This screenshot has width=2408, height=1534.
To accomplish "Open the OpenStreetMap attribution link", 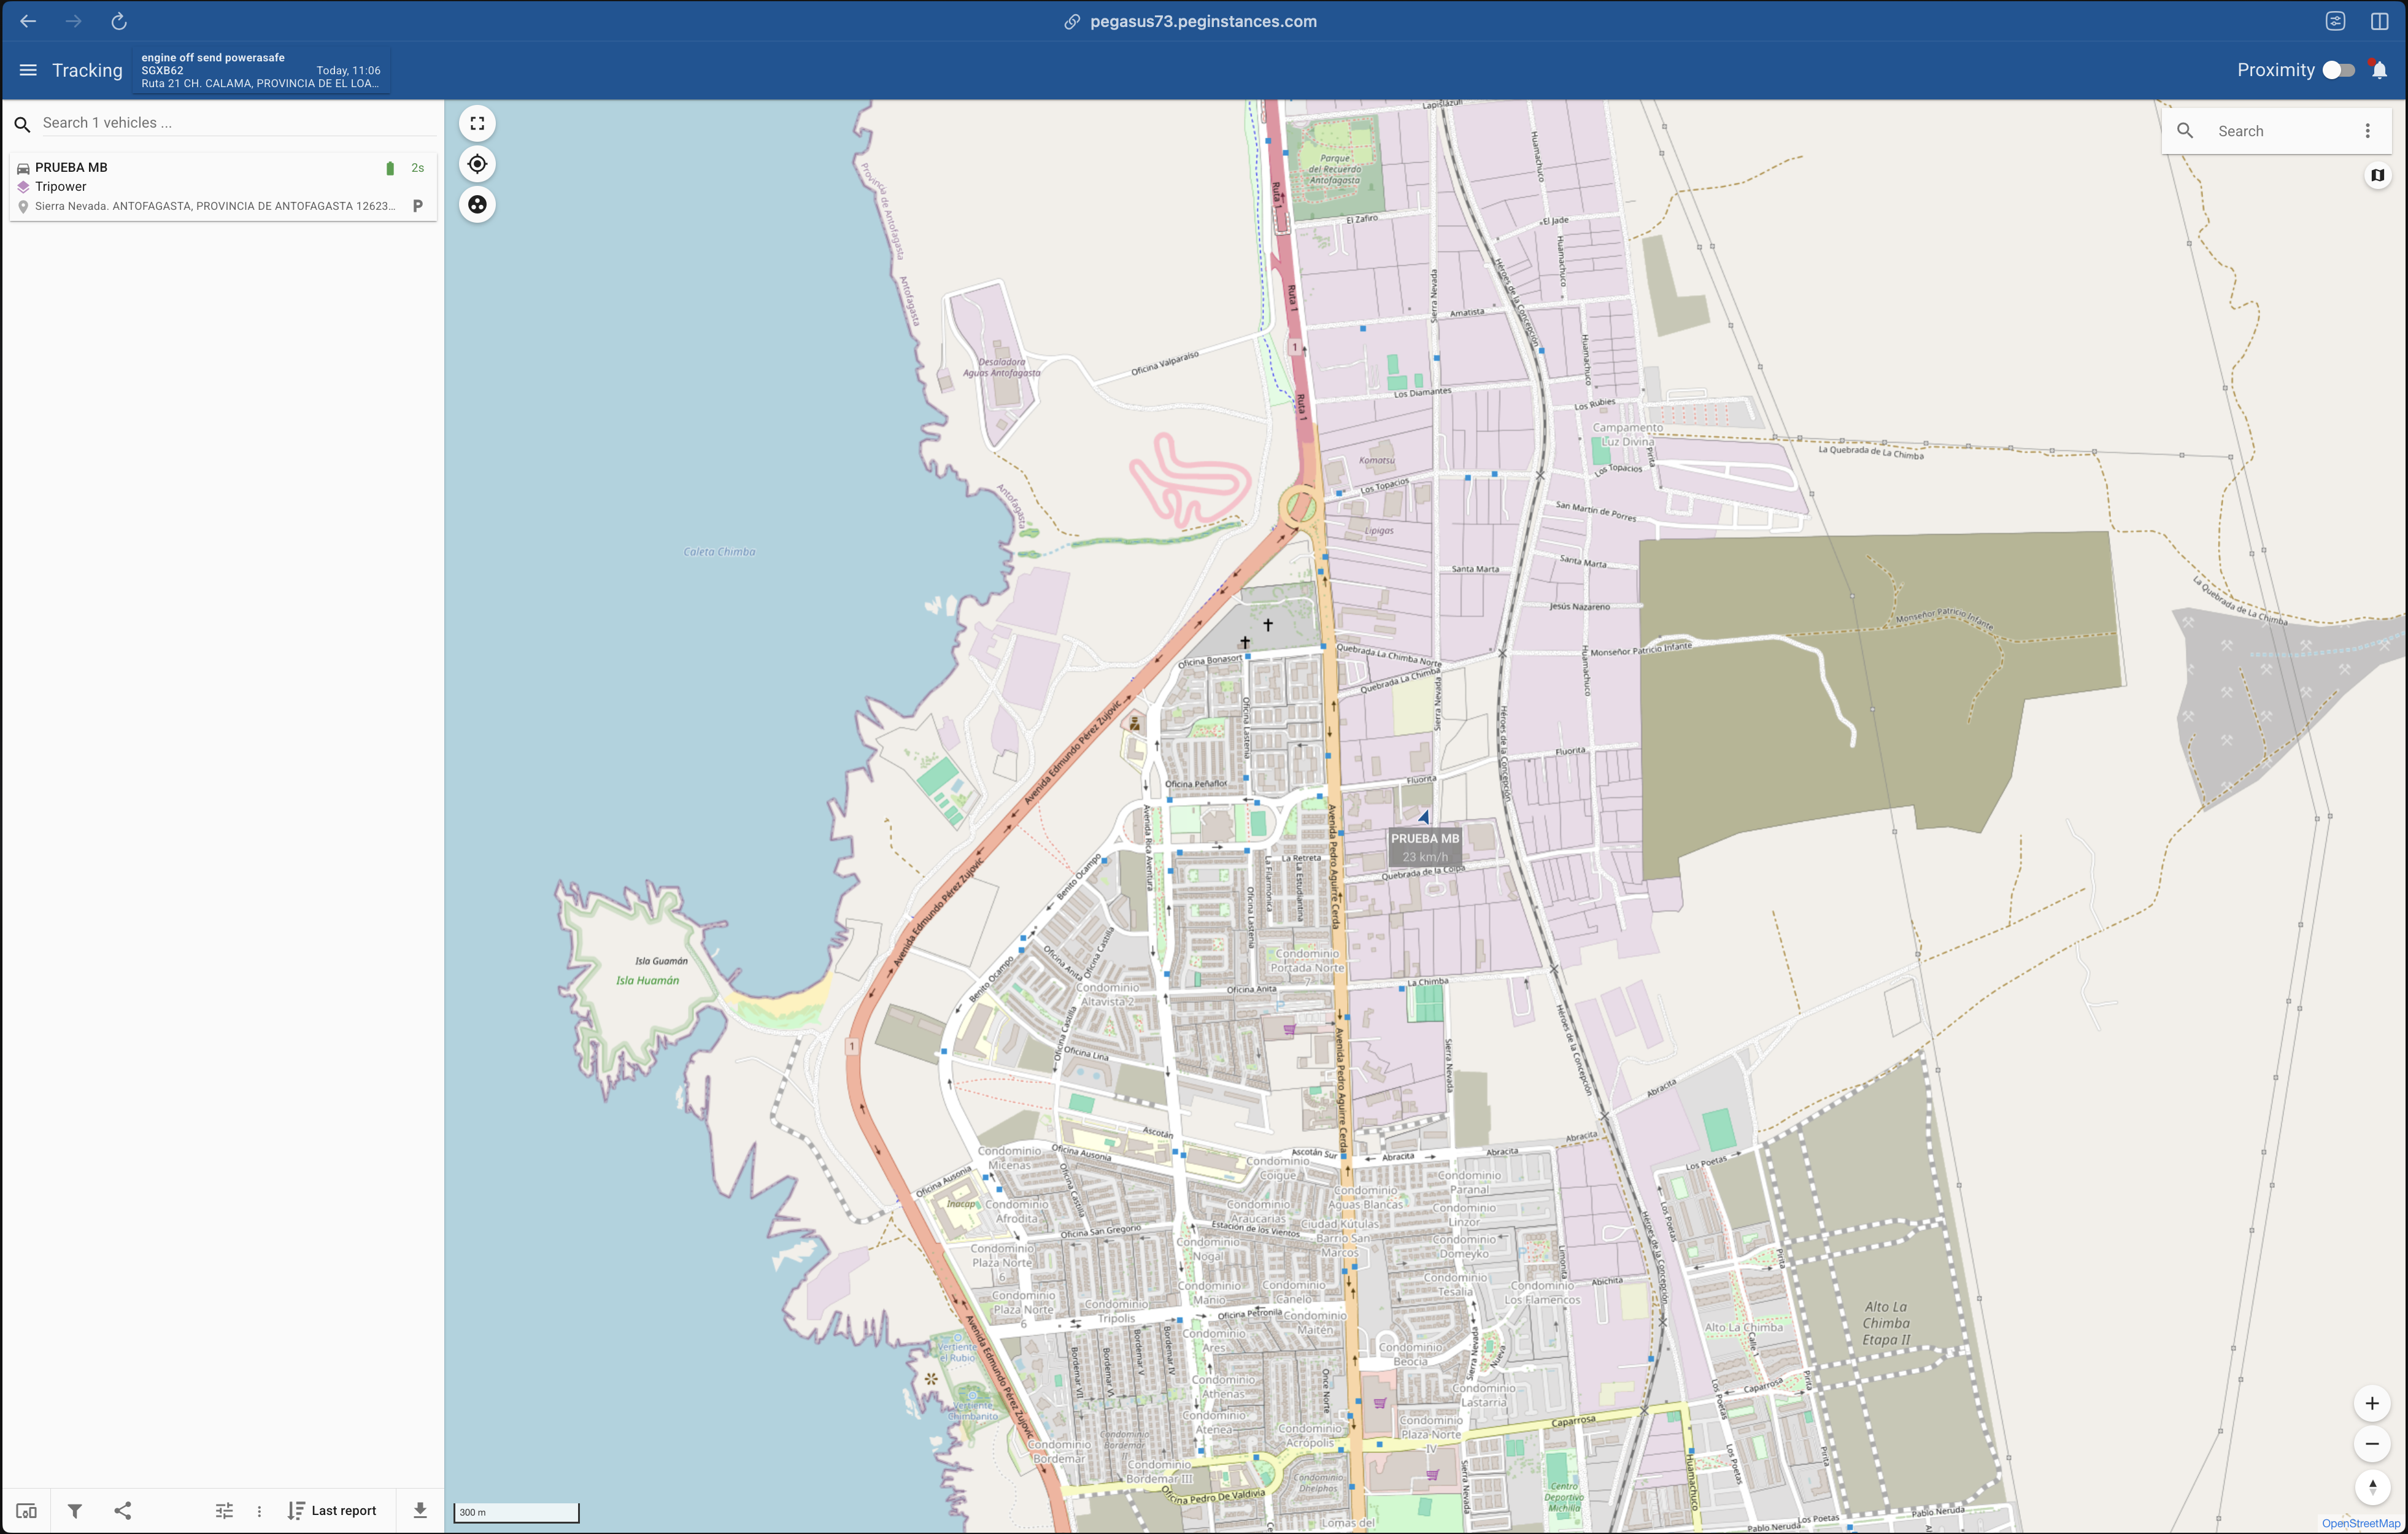I will (2360, 1523).
